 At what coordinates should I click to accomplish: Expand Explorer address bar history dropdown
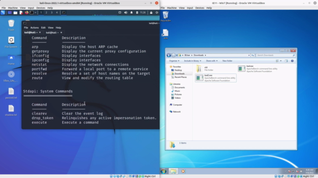[x=249, y=55]
